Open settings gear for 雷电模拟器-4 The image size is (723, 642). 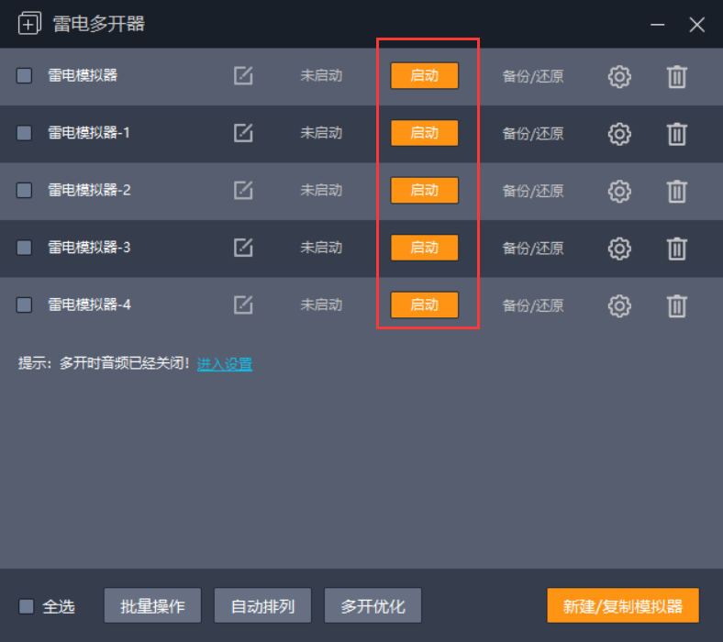click(x=619, y=306)
